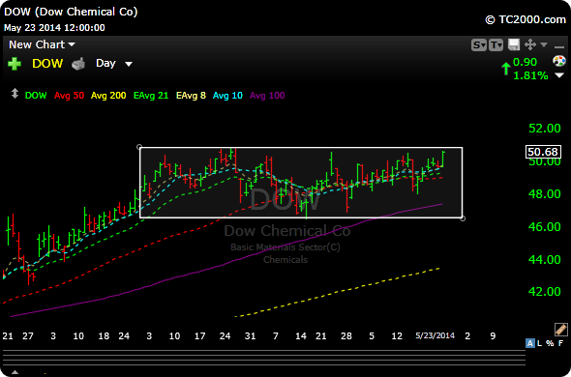Click the Avg 100 legend label
The width and height of the screenshot is (571, 377).
pyautogui.click(x=267, y=96)
